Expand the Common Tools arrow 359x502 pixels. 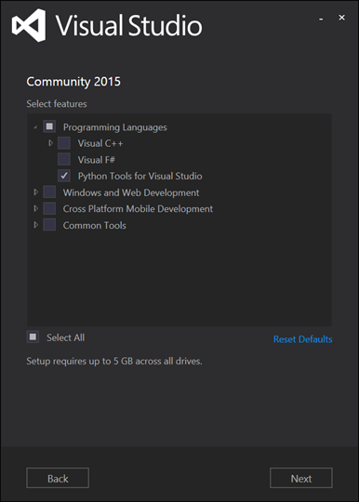coord(36,225)
